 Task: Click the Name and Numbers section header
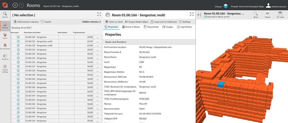[149, 42]
